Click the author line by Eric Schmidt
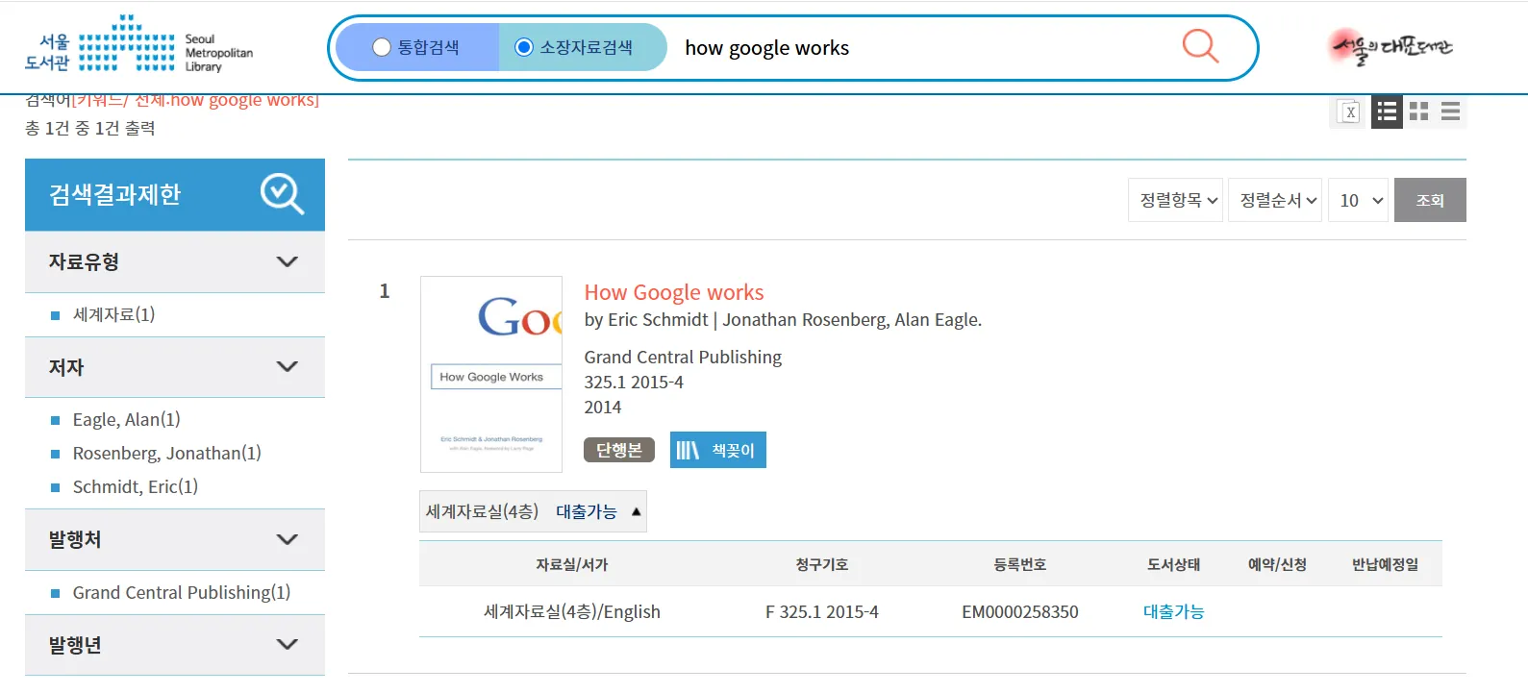The image size is (1528, 693). 783,319
